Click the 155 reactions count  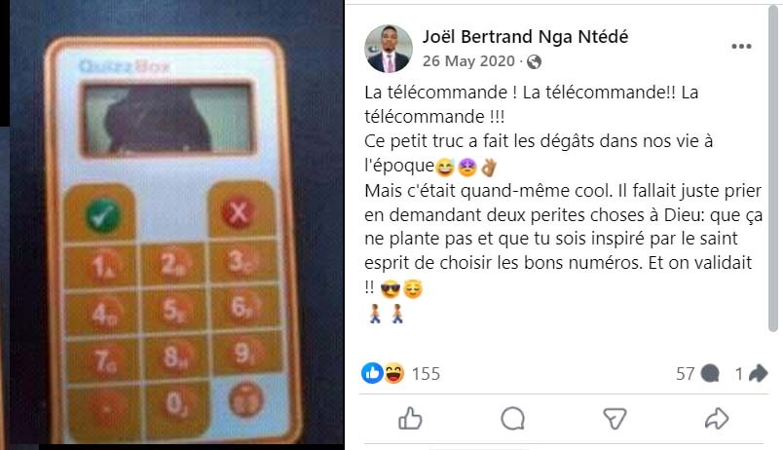tap(426, 374)
